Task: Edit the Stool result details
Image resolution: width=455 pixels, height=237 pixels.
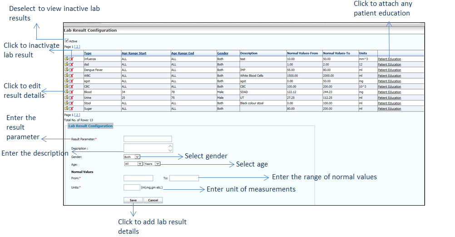Action: 66,103
